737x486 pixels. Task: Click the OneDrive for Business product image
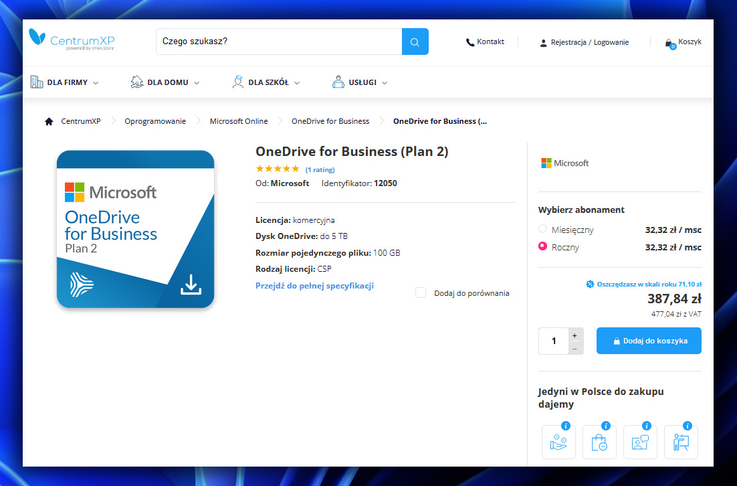(135, 229)
